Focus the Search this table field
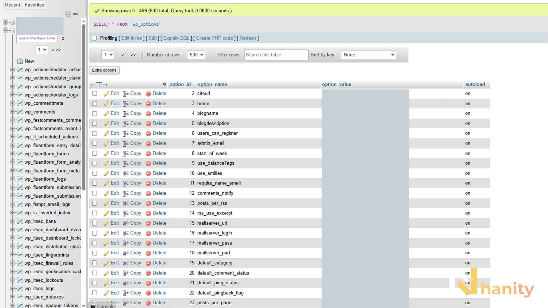Image resolution: width=548 pixels, height=308 pixels. point(276,55)
